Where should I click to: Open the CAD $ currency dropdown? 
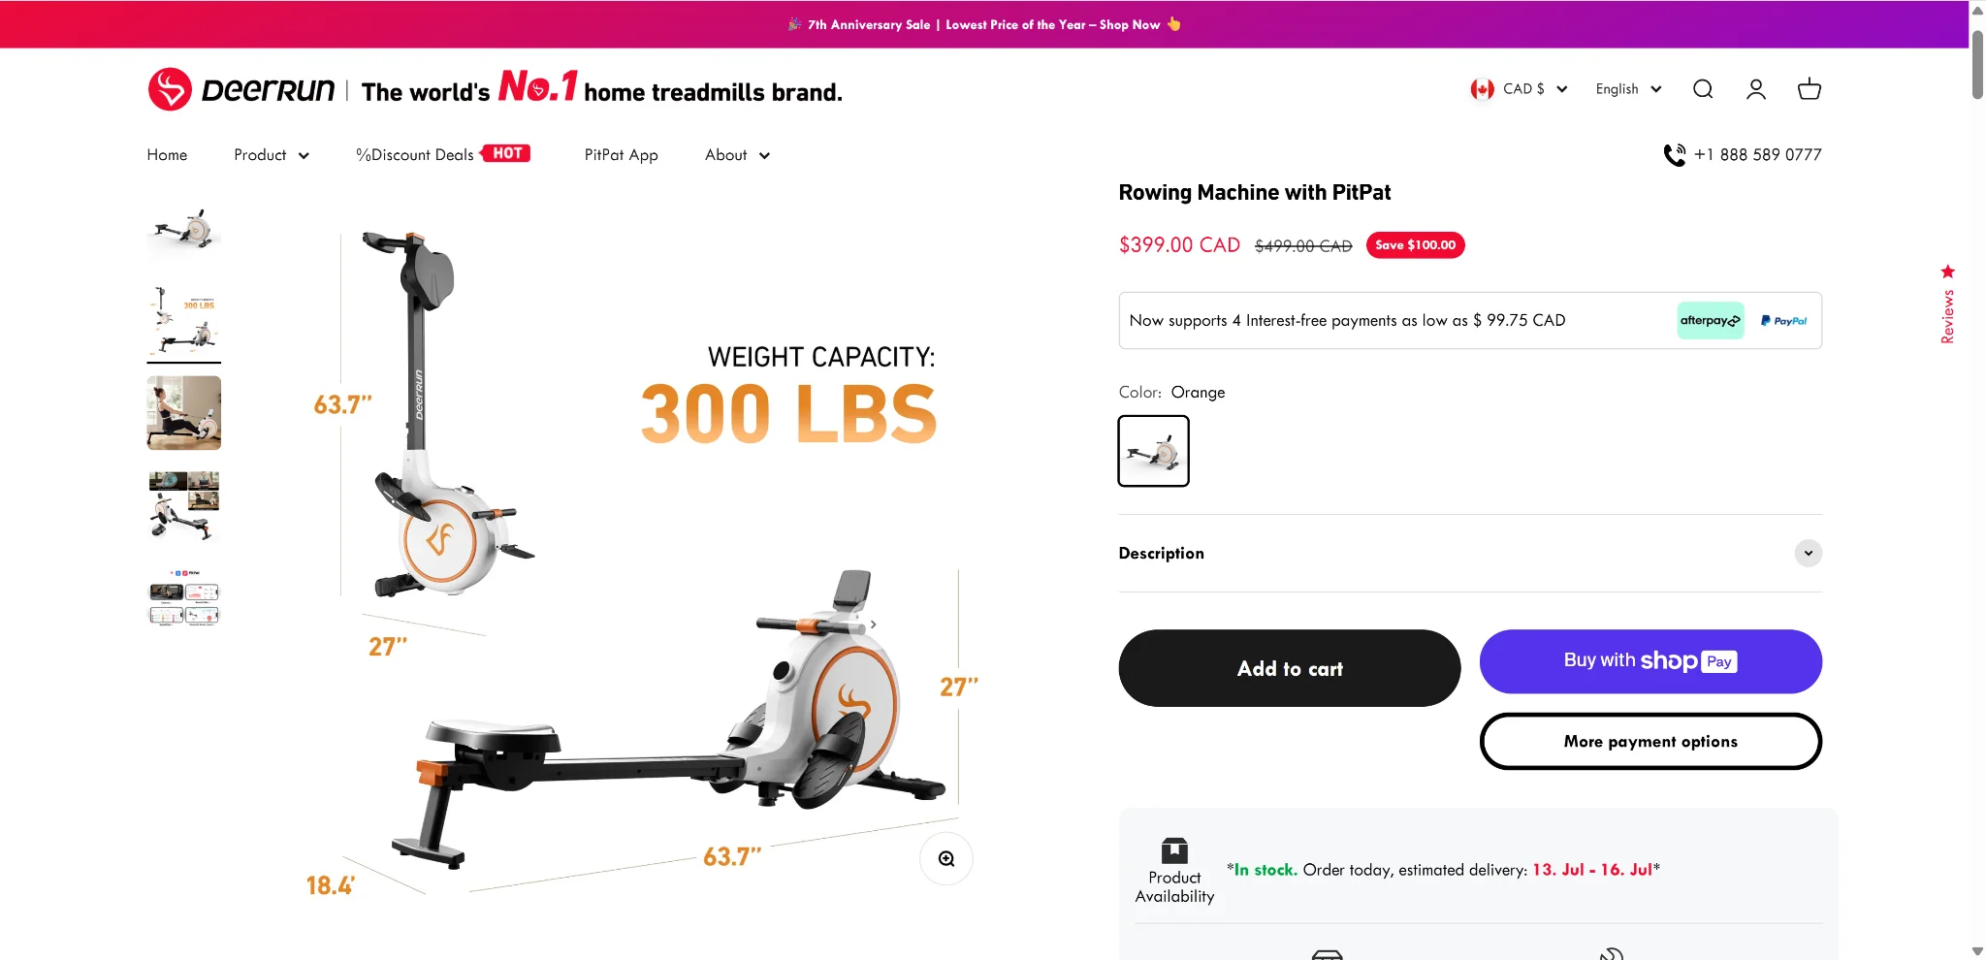[x=1520, y=89]
